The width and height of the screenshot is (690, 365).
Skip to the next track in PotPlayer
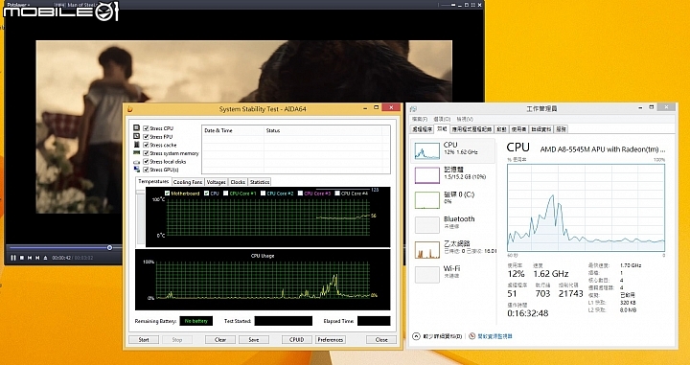point(37,258)
